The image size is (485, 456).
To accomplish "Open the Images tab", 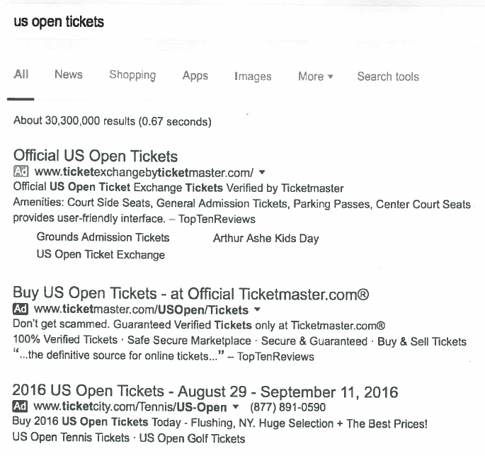I will pyautogui.click(x=253, y=76).
